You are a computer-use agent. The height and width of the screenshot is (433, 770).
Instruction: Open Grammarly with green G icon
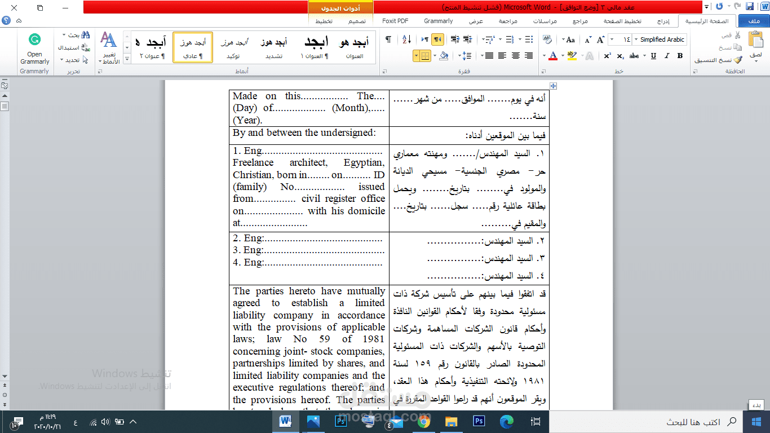pyautogui.click(x=35, y=39)
